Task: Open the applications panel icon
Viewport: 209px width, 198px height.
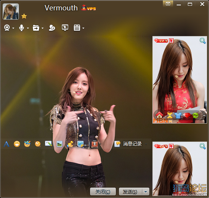Action: tap(77, 28)
